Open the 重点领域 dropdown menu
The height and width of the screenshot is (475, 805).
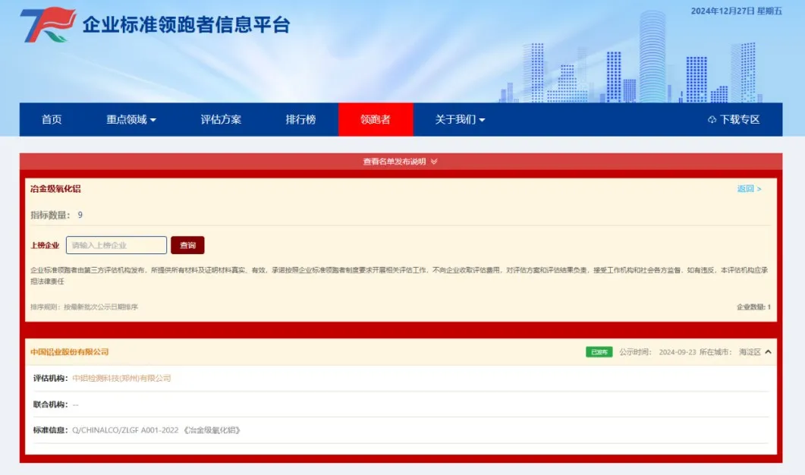click(x=129, y=120)
